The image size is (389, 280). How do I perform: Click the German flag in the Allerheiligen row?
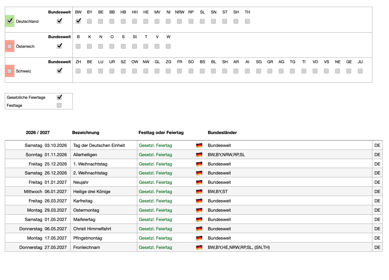(x=199, y=155)
